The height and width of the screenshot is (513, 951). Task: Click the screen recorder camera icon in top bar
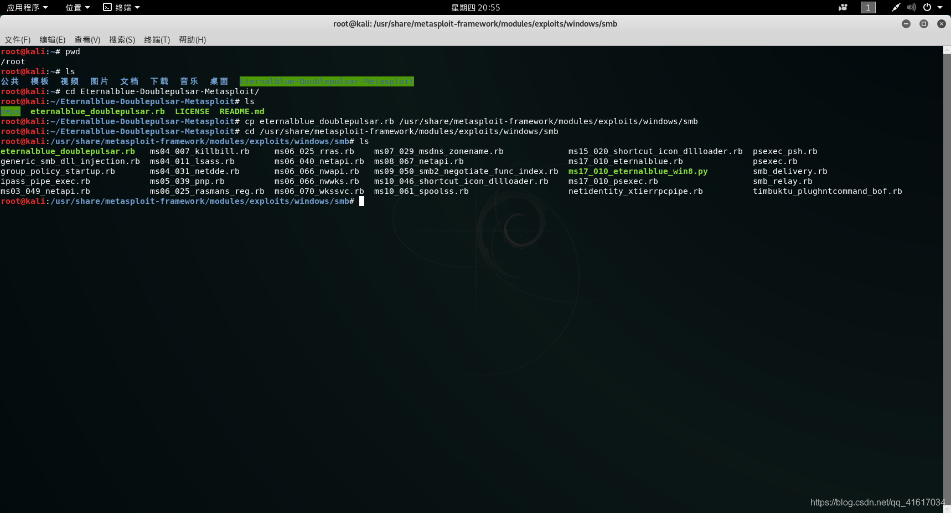click(843, 7)
